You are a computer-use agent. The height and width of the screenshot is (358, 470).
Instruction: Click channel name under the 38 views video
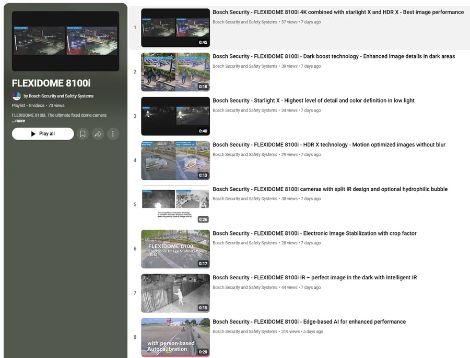[245, 199]
